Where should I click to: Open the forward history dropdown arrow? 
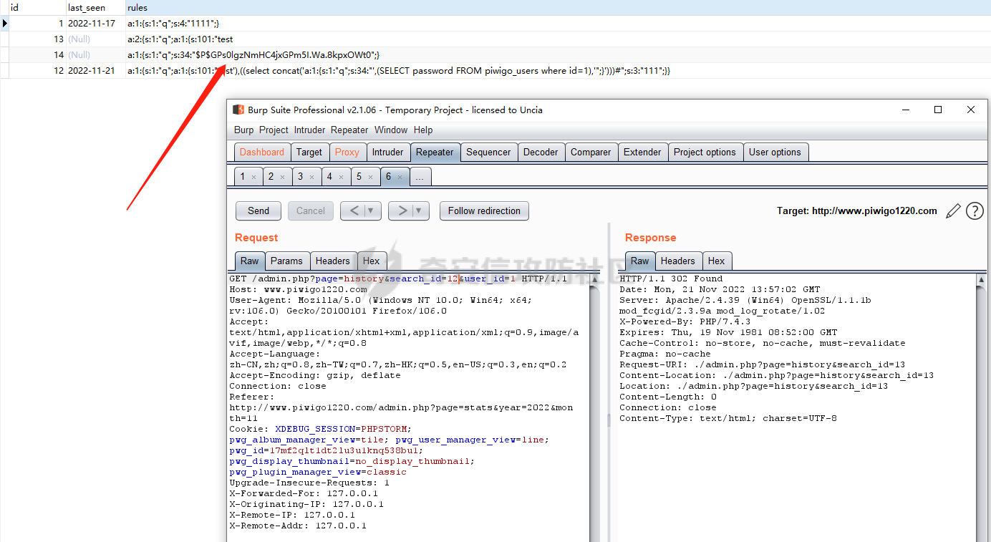(x=420, y=210)
